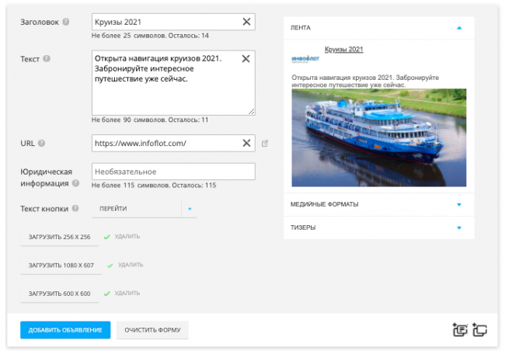
Task: Click the Очистить форму button
Action: click(152, 330)
